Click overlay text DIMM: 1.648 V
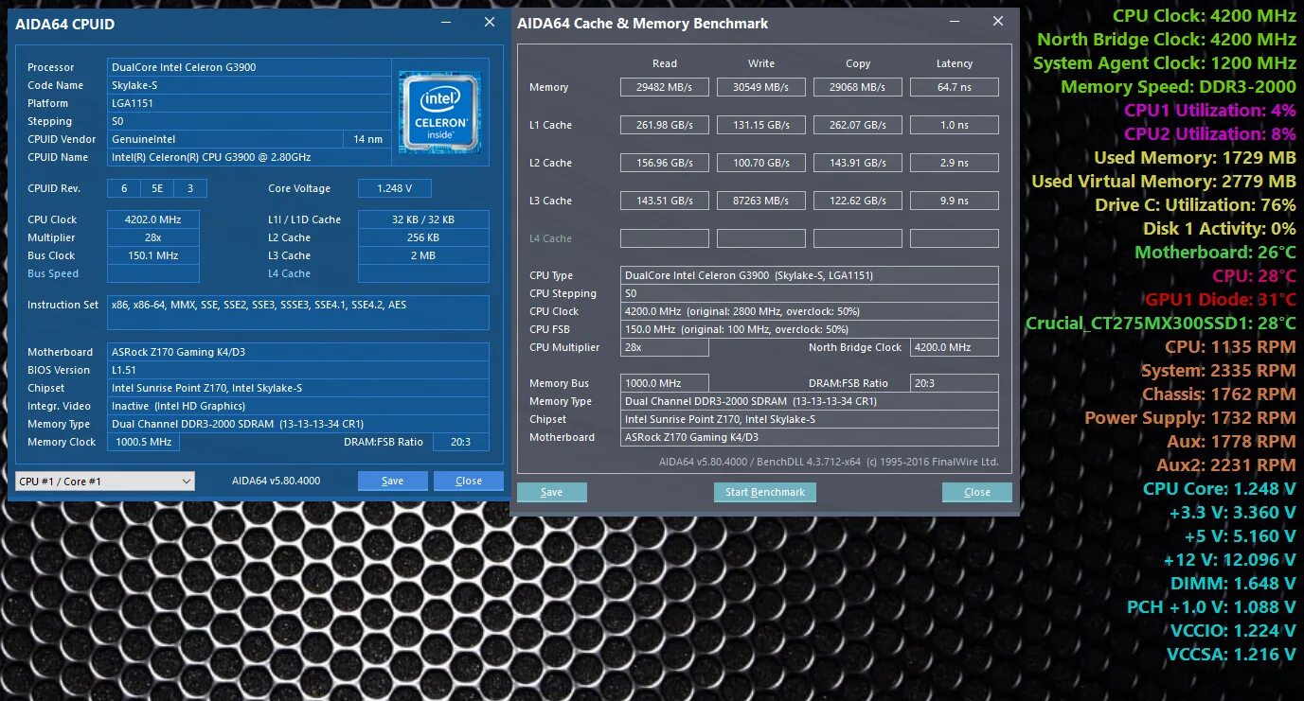The height and width of the screenshot is (701, 1304). (x=1233, y=584)
